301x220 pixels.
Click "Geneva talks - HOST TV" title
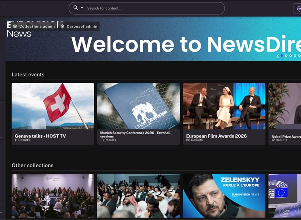[x=40, y=136]
